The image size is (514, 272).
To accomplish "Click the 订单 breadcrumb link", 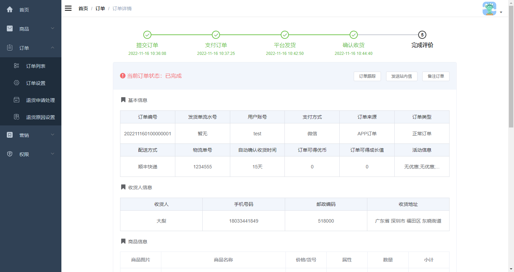I will click(100, 9).
